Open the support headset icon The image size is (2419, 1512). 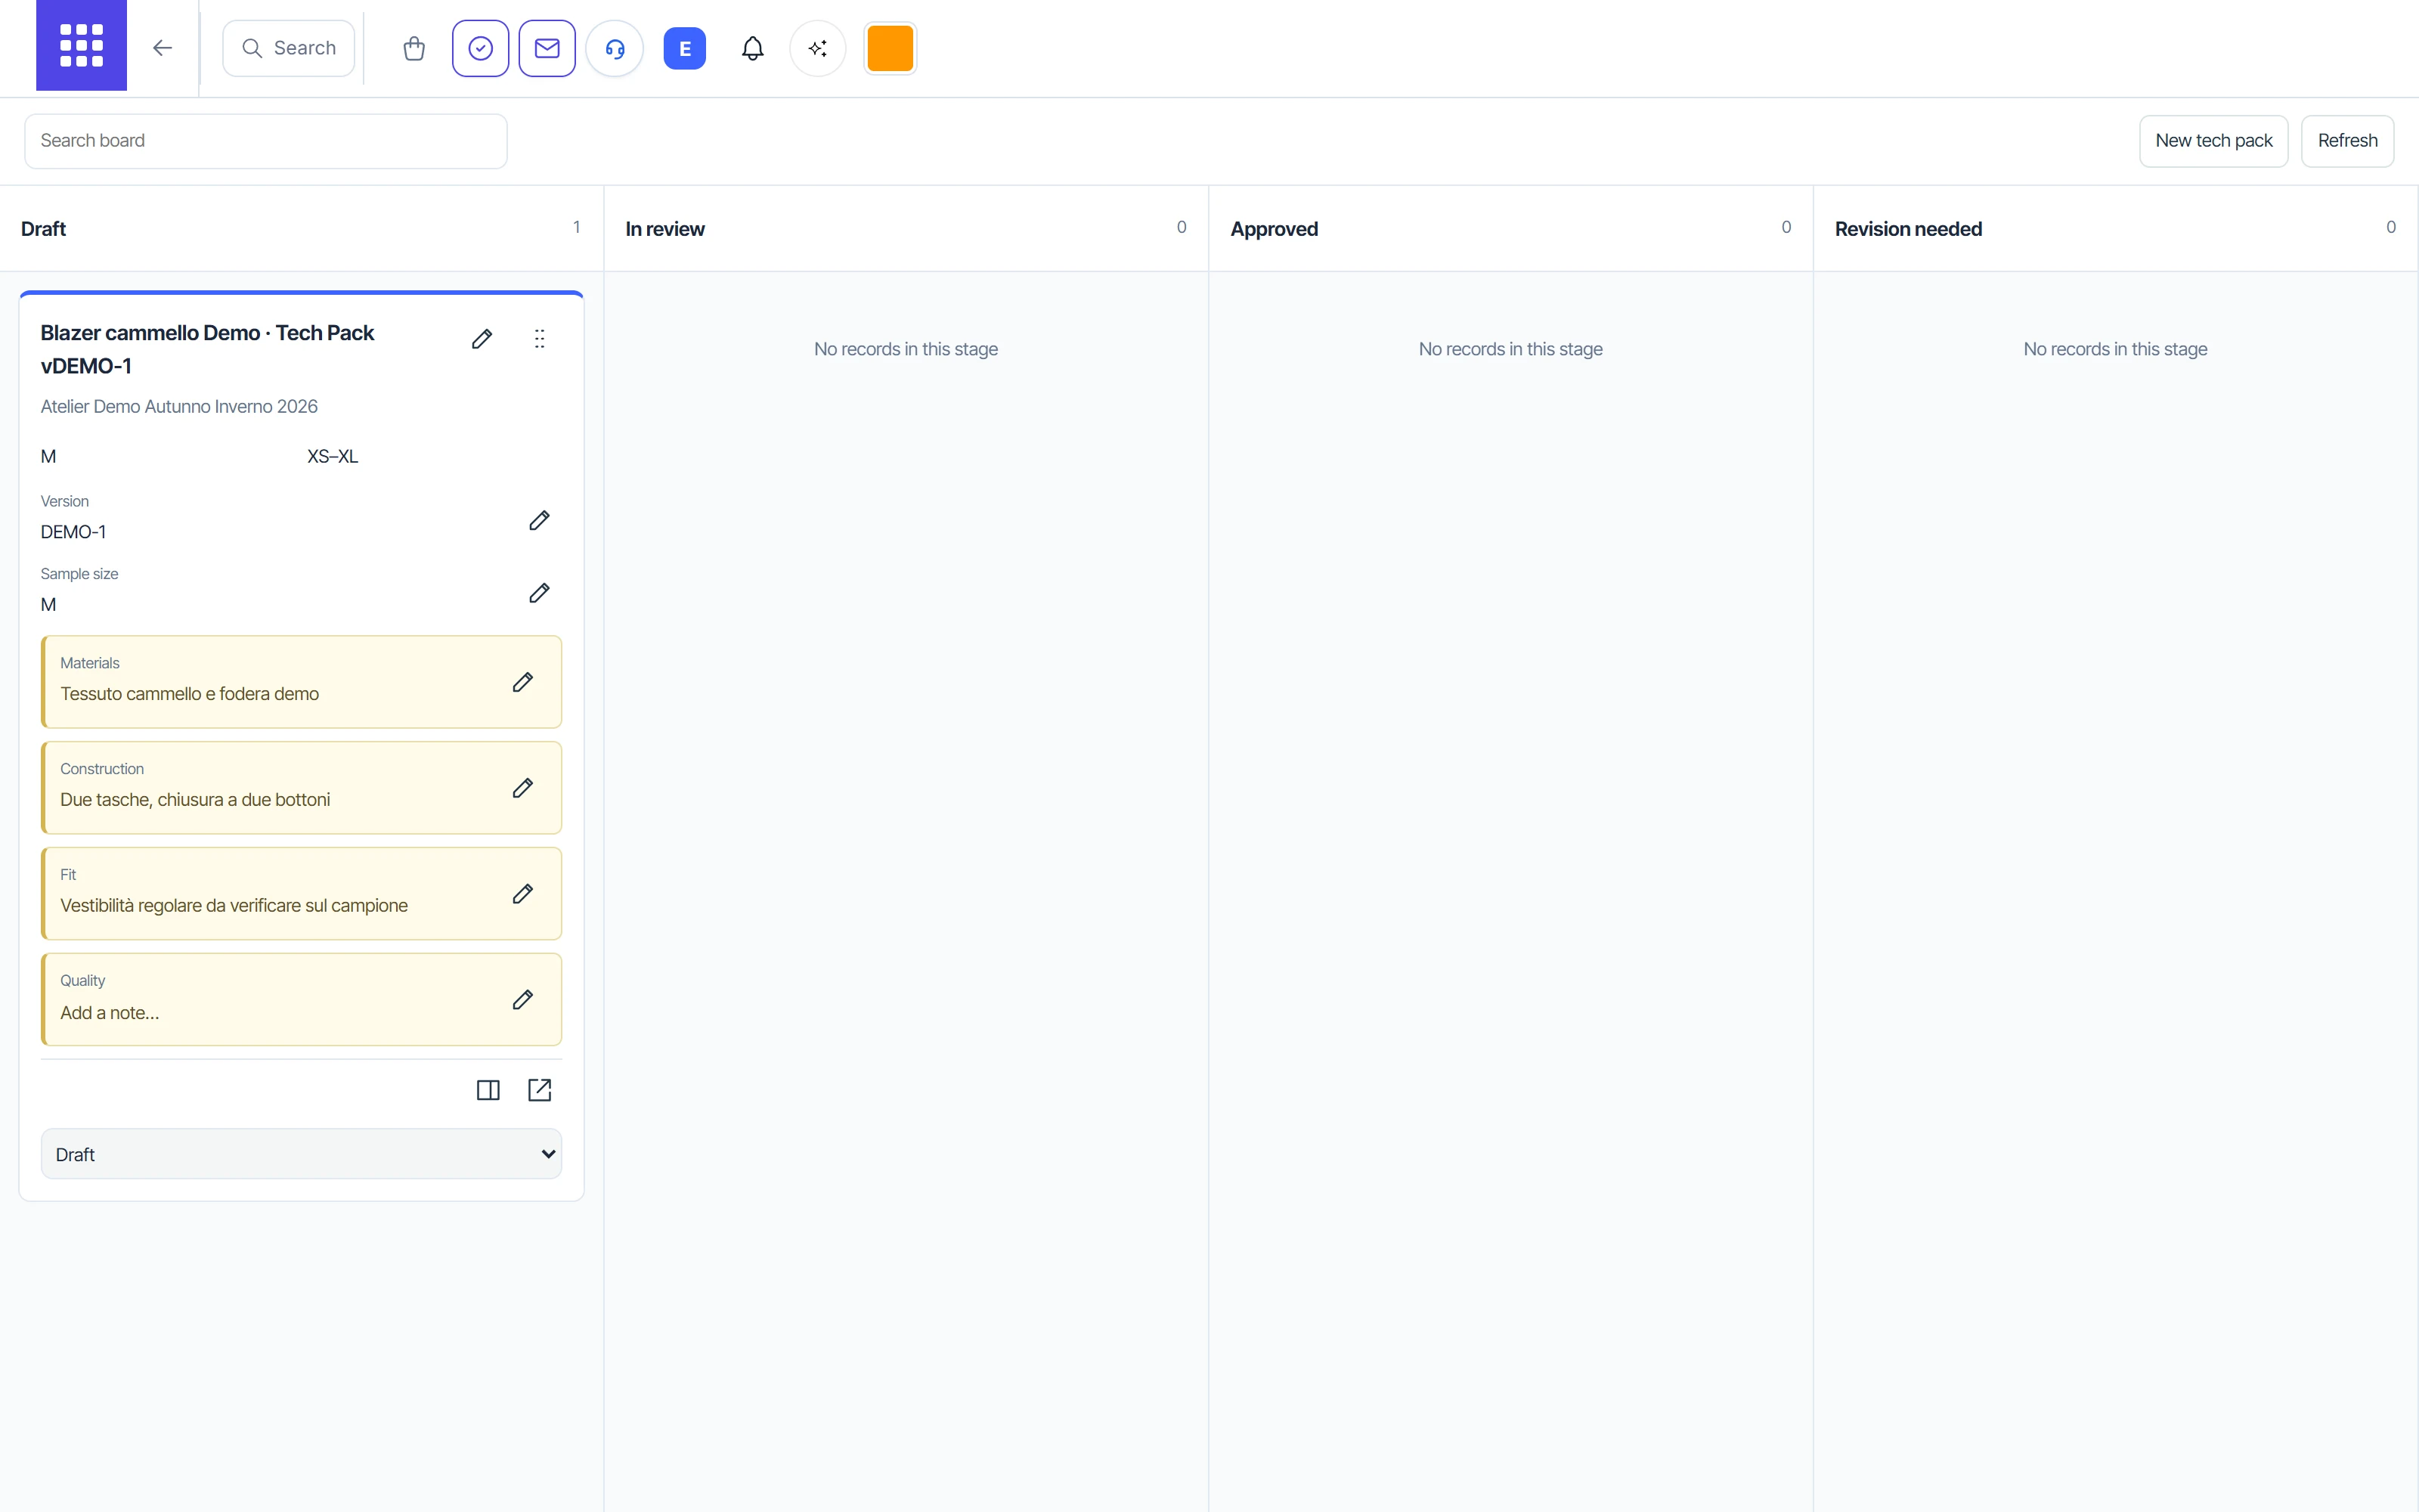(615, 48)
